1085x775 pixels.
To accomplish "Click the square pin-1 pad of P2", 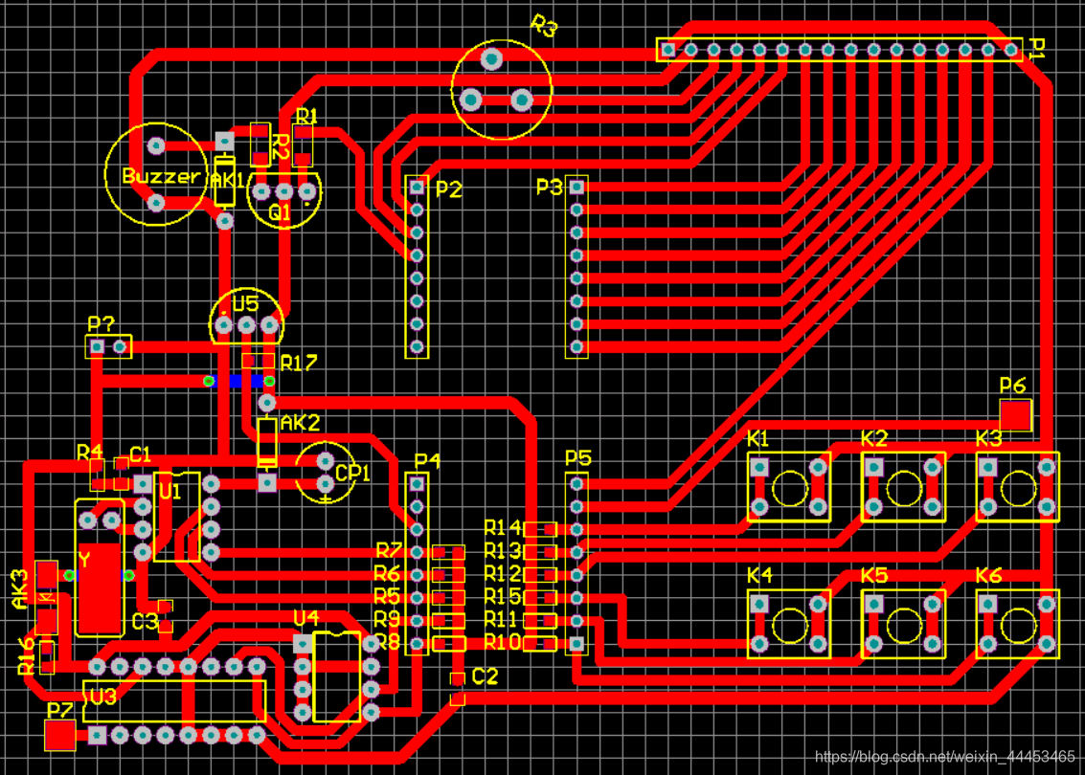I will point(417,187).
